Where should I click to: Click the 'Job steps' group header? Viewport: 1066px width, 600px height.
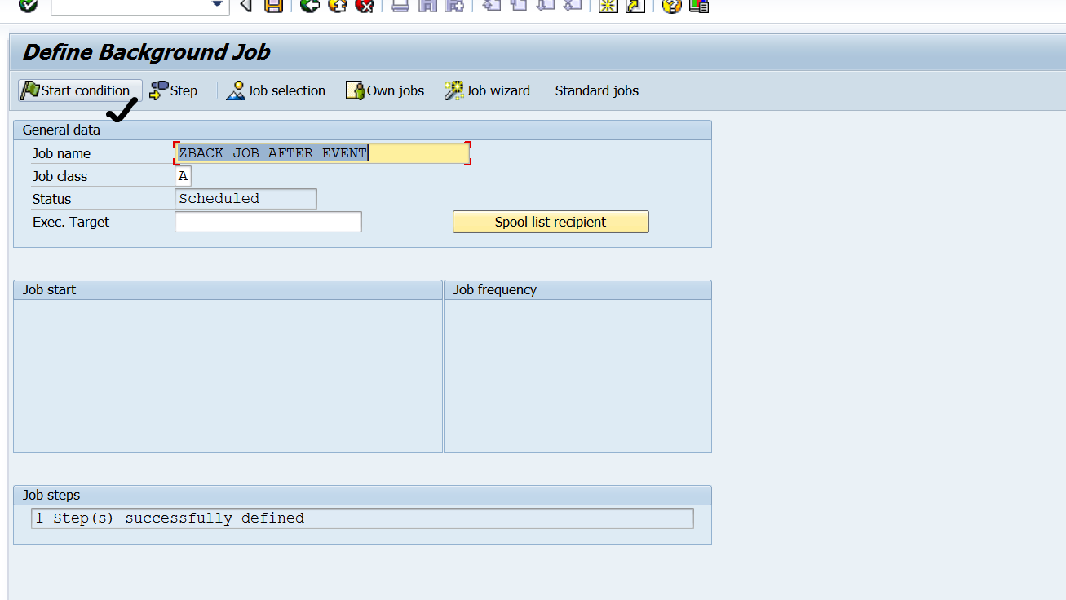click(x=51, y=495)
